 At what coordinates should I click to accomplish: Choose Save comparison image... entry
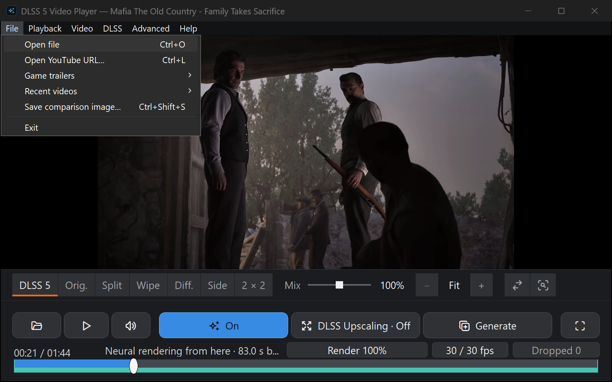[101, 107]
